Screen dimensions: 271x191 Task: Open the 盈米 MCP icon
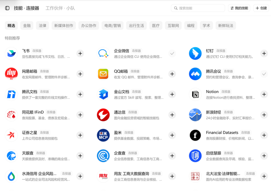pyautogui.click(x=103, y=135)
